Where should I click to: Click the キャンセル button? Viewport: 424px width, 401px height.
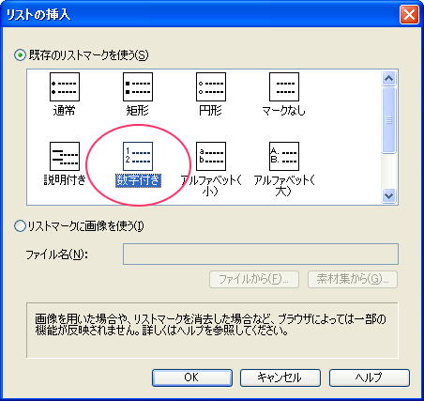point(280,378)
